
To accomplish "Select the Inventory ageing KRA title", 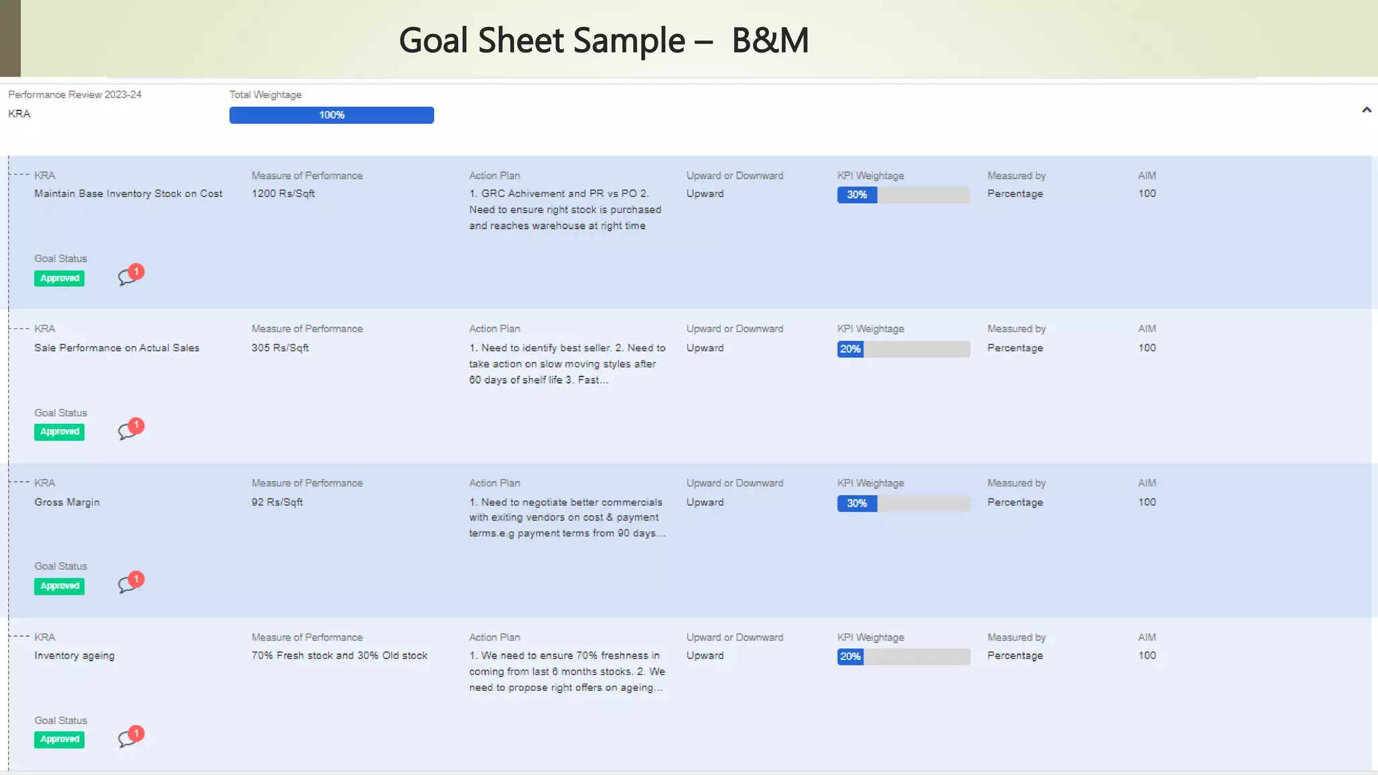I will tap(74, 656).
